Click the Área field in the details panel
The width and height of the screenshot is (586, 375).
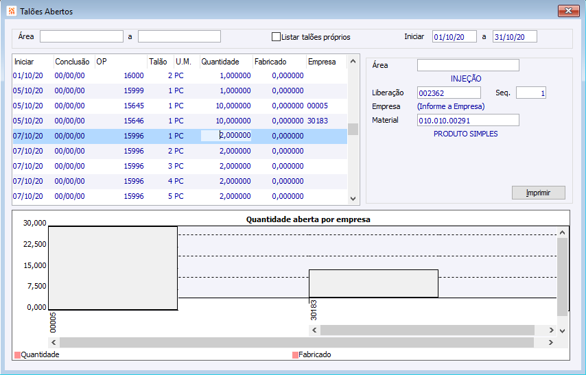pos(468,65)
